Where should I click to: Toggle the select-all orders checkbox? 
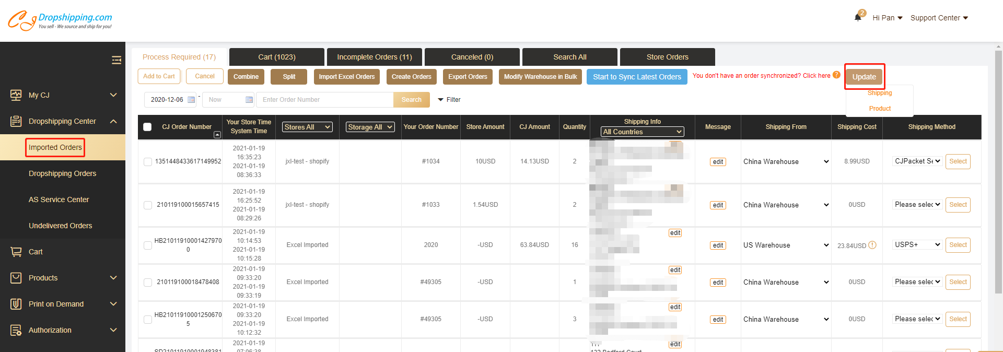tap(147, 127)
